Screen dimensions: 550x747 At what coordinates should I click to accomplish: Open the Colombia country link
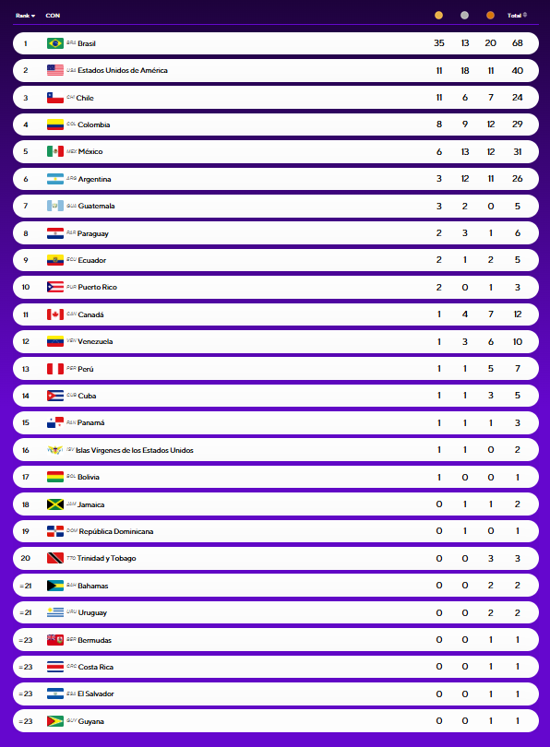click(x=94, y=125)
